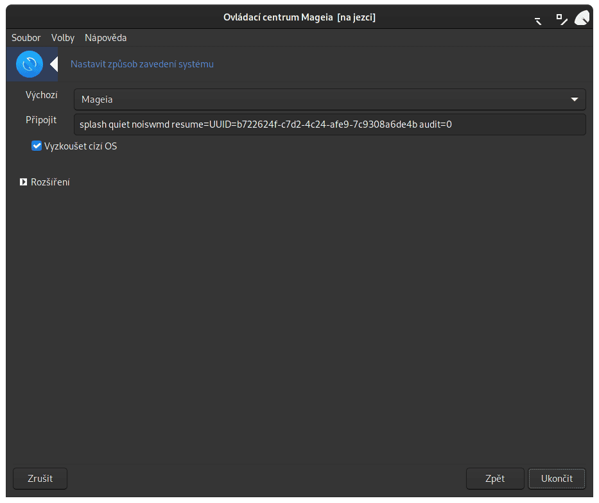The width and height of the screenshot is (599, 503).
Task: Click the heading Nastavit způsob zavedení systému
Action: (x=141, y=64)
